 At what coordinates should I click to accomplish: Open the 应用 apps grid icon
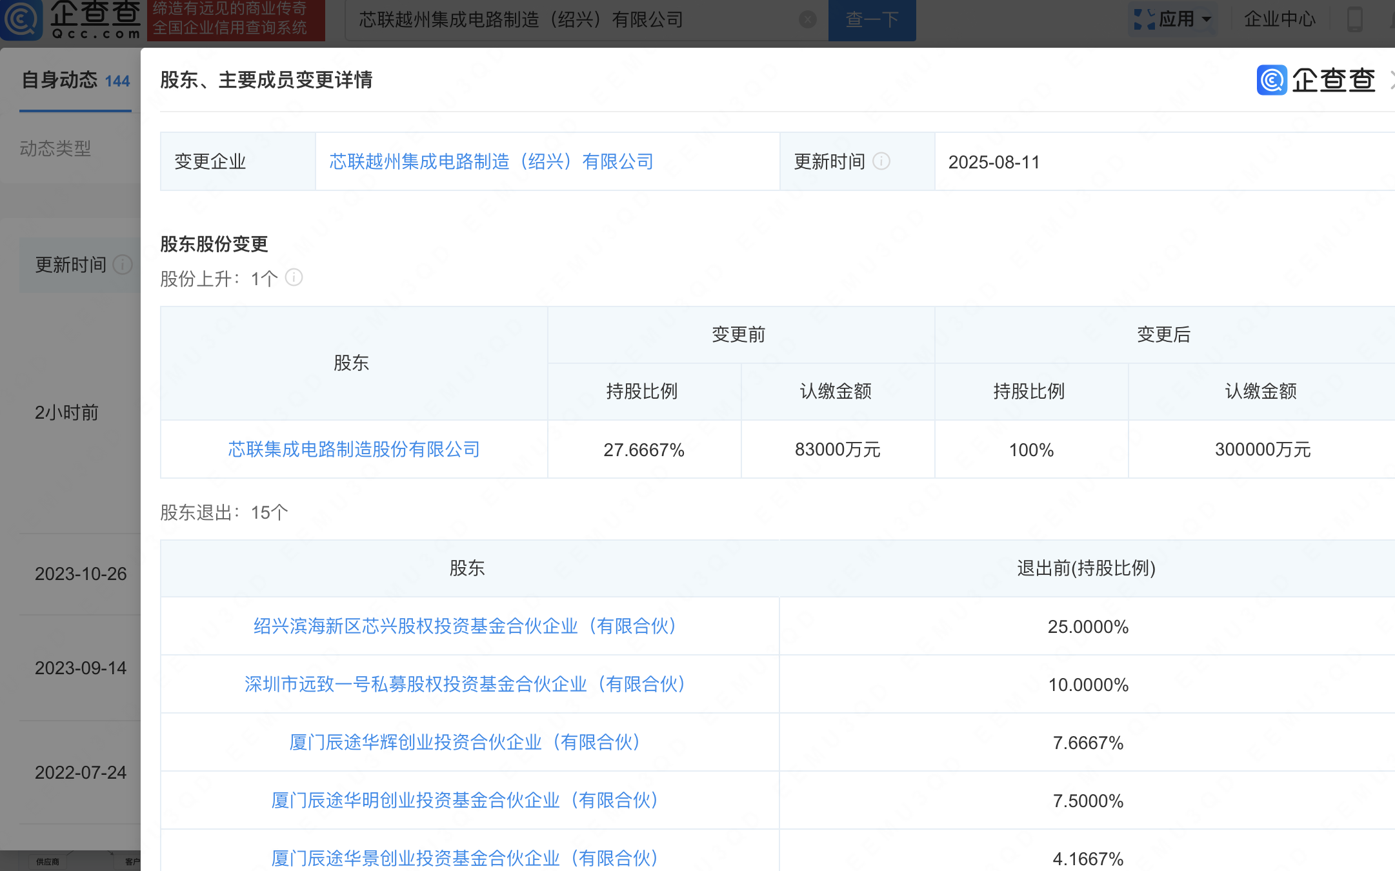(x=1144, y=19)
